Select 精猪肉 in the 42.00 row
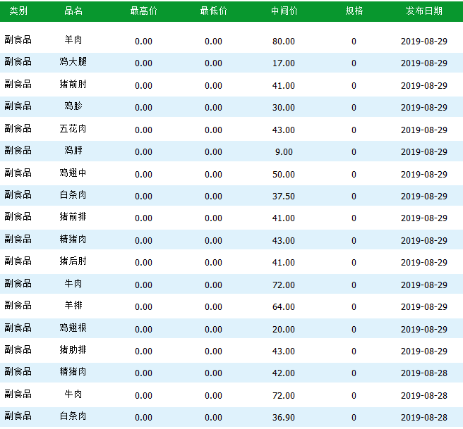The width and height of the screenshot is (463, 429). coord(73,371)
